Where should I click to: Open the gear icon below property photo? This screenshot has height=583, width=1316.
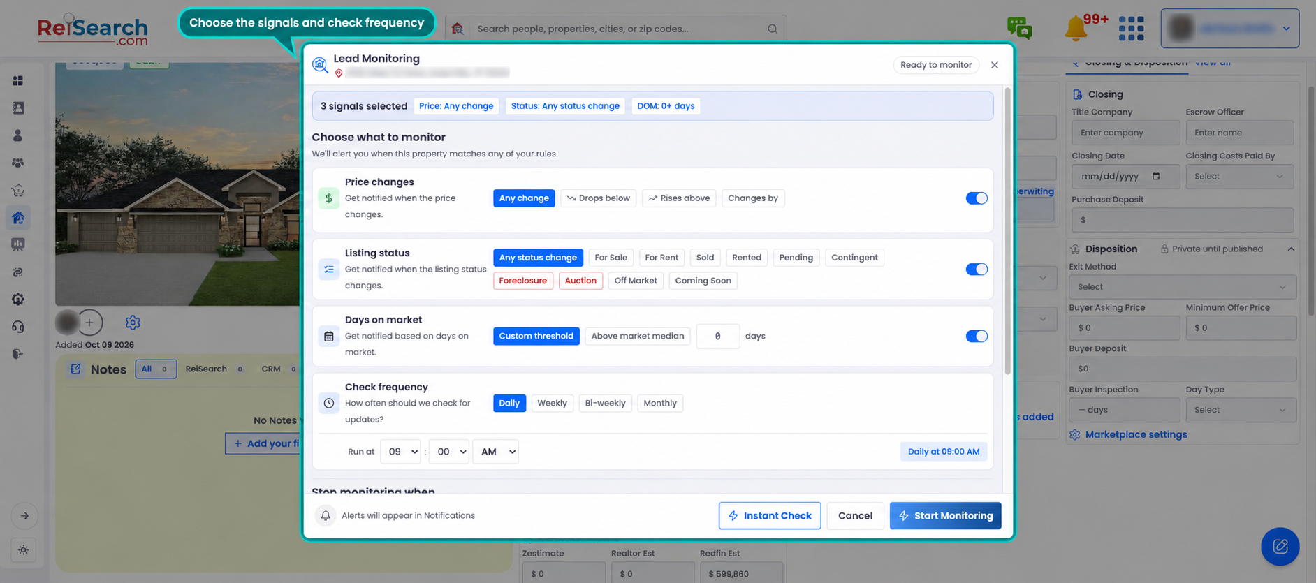point(133,323)
